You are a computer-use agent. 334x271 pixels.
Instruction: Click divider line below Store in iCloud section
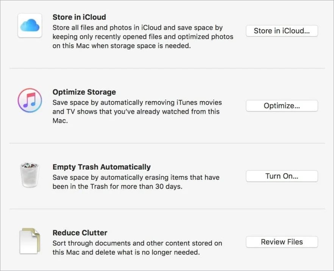tap(167, 68)
